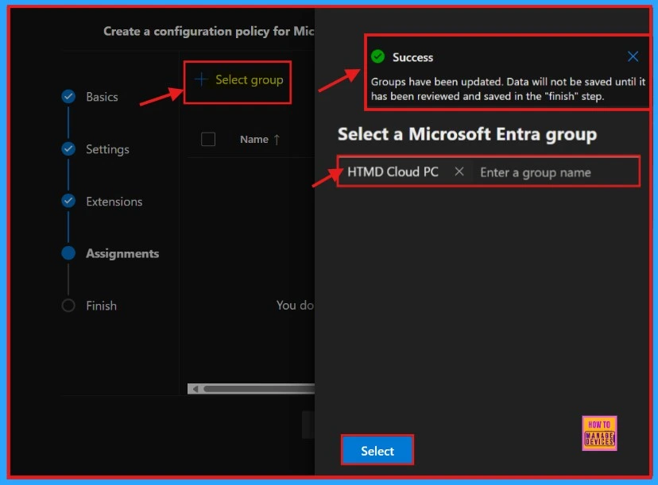658x485 pixels.
Task: Click the horizontal scrollbar left arrow
Action: click(195, 389)
